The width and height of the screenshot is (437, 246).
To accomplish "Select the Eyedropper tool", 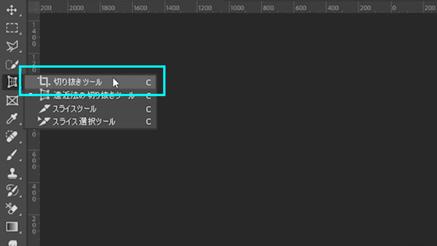I will [x=11, y=119].
